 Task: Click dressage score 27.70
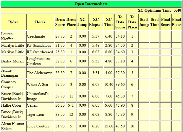pos(60,36)
